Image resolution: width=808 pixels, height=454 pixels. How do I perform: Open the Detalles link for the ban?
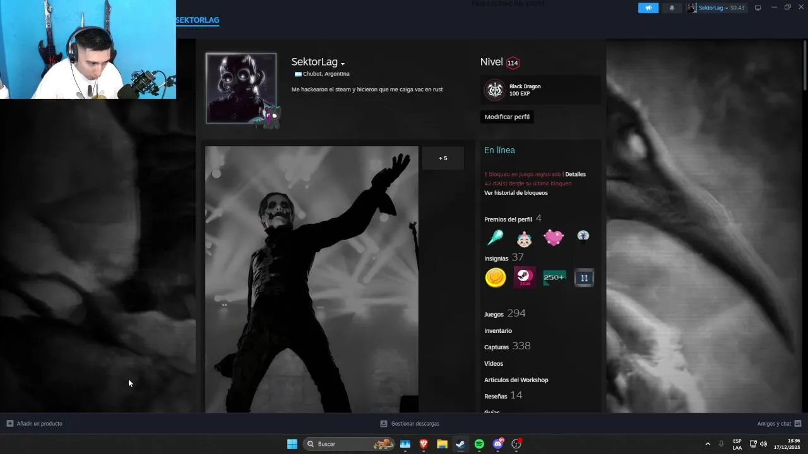[576, 174]
